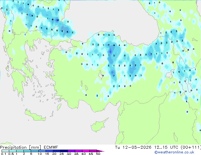The height and width of the screenshot is (155, 201).
Task: Click the "Precipitation [mm]" title text
Action: 21,147
